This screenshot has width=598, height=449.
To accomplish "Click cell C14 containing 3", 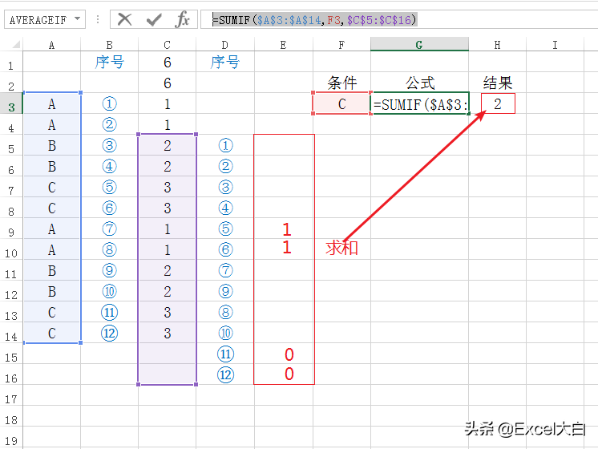I will [x=167, y=333].
